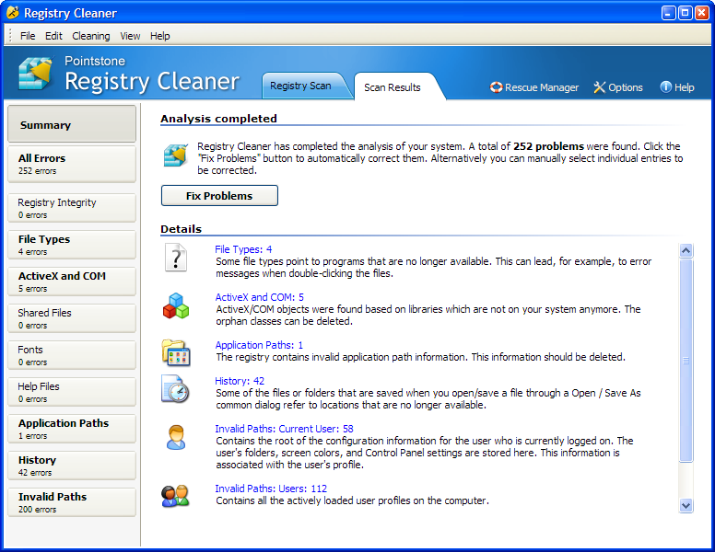Click the details scrollbar up arrow
Viewport: 715px width, 552px height.
click(x=686, y=250)
